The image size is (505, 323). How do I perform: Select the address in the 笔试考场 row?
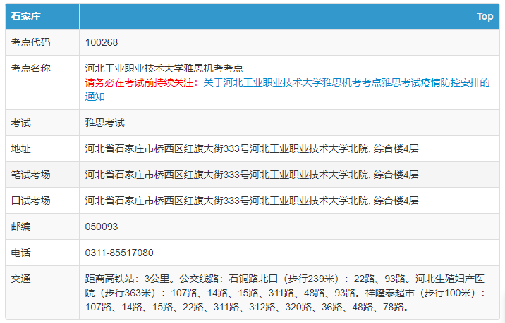pos(252,175)
